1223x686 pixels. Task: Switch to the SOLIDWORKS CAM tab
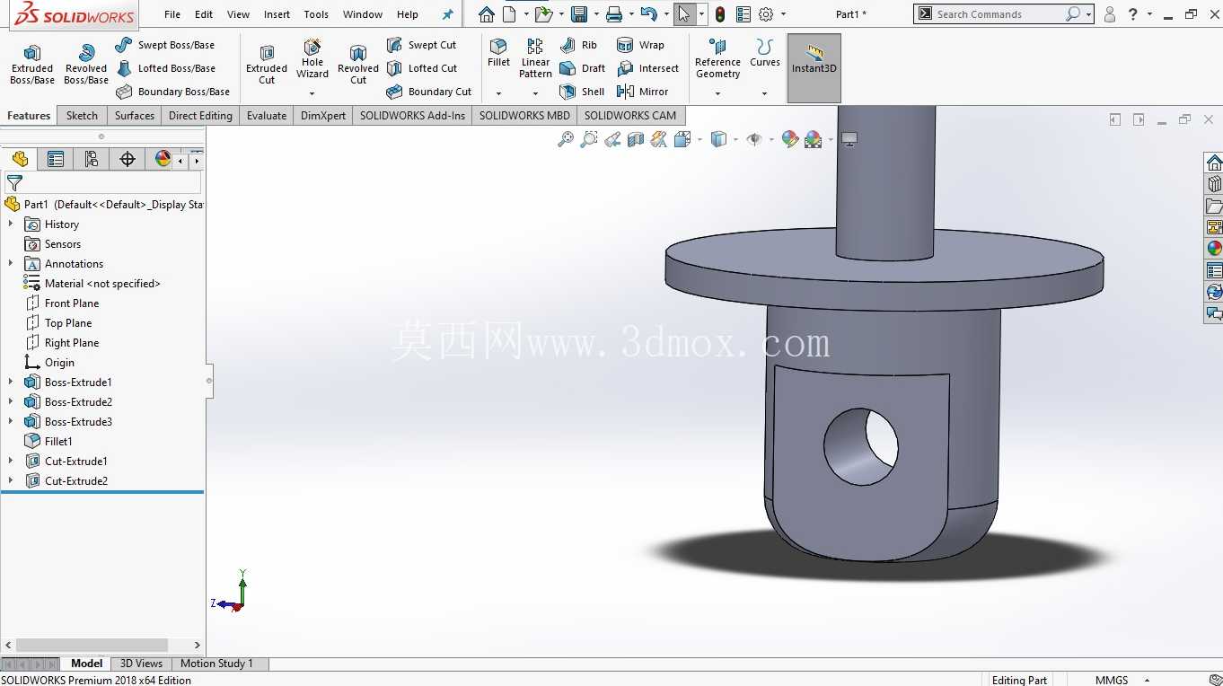[630, 115]
